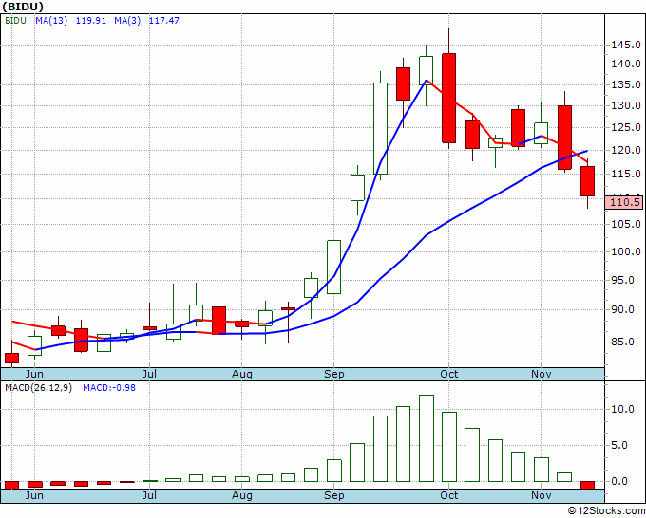646x518 pixels.
Task: Click Jun on the price chart time axis
Action: (x=34, y=374)
